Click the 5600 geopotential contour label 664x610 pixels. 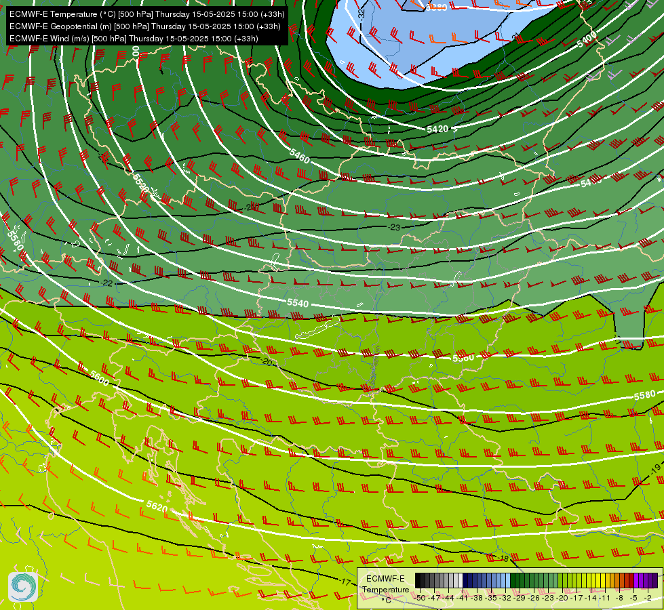[x=99, y=378]
